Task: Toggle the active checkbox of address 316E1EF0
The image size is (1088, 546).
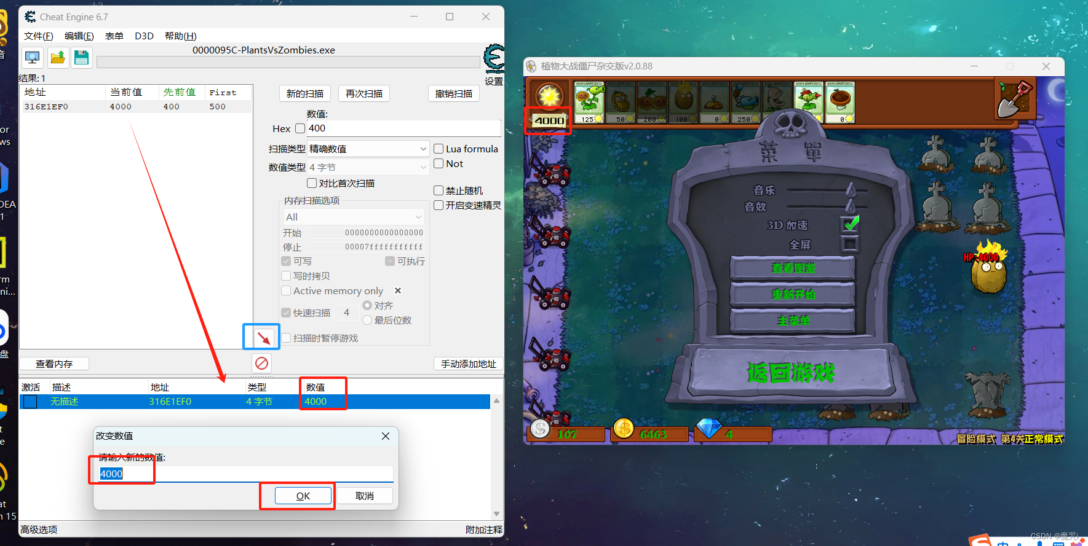Action: 30,402
